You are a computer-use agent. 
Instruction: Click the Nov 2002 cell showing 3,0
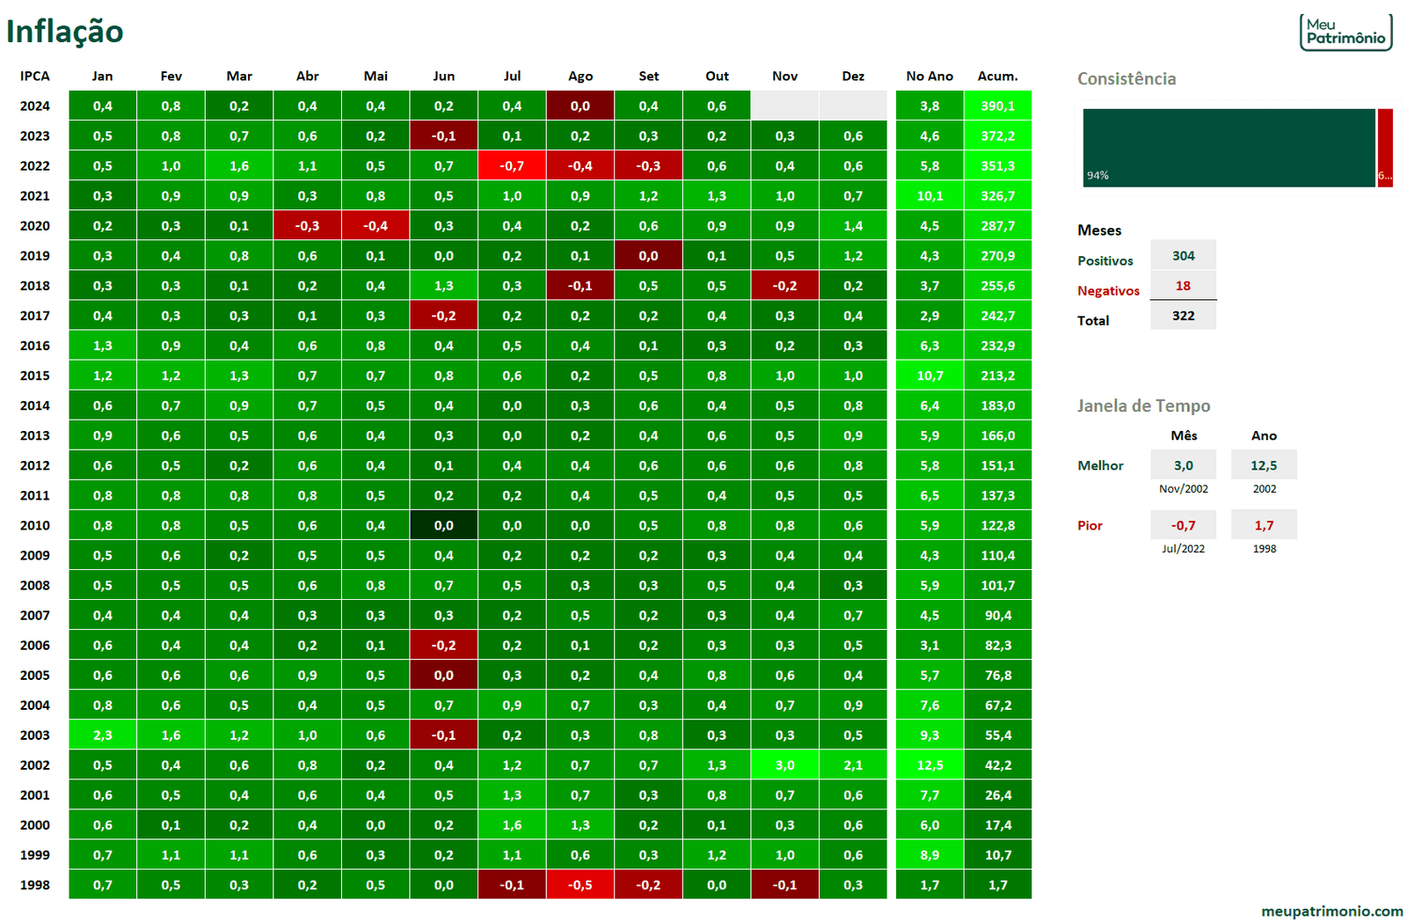coord(785,765)
